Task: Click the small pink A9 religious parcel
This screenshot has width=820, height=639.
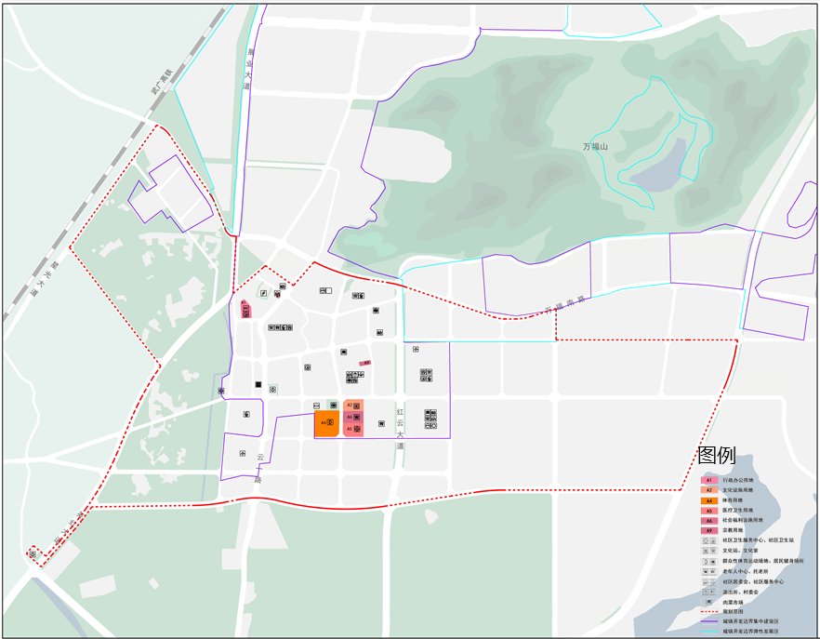Action: [x=365, y=363]
